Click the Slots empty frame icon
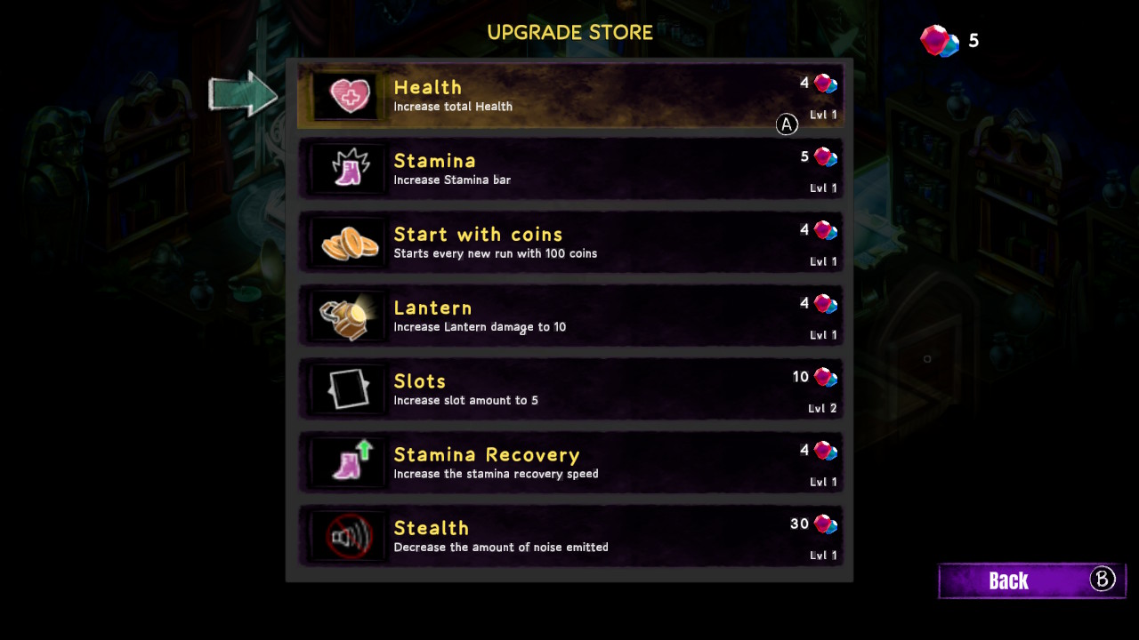 348,389
